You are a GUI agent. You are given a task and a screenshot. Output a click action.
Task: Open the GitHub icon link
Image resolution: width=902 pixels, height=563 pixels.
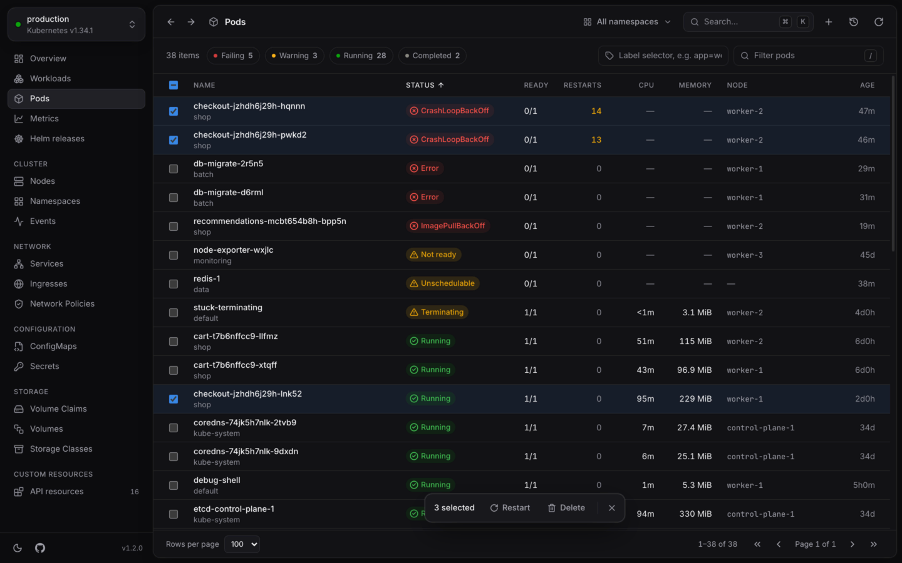coord(40,548)
